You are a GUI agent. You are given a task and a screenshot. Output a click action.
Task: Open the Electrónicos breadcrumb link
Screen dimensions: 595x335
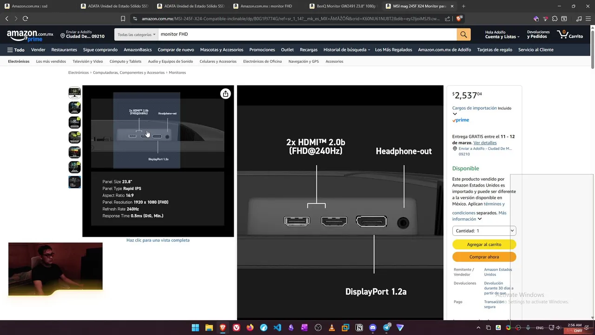click(x=78, y=73)
